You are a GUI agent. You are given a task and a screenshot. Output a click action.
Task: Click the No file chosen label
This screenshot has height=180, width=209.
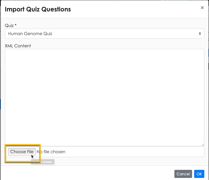tap(51, 152)
